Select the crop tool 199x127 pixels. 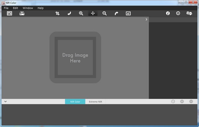[x=57, y=13]
